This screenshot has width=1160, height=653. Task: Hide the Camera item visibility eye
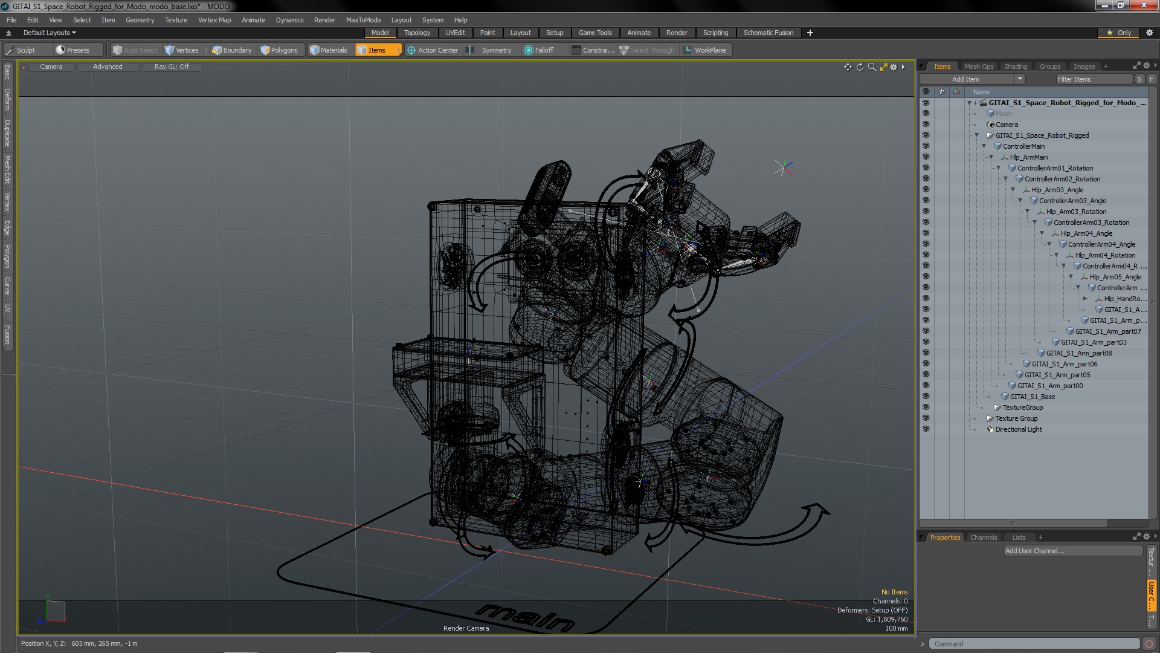[926, 125]
